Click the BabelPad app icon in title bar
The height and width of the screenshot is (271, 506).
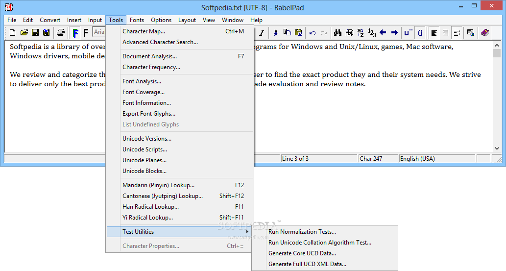click(9, 7)
